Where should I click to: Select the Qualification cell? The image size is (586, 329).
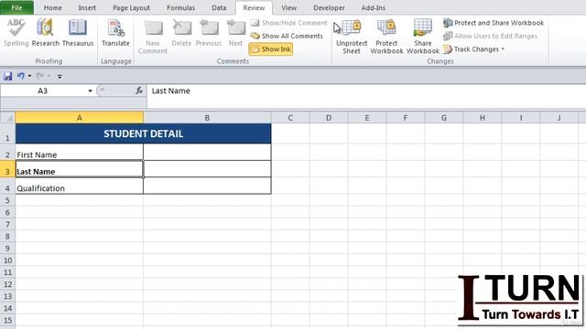[80, 186]
